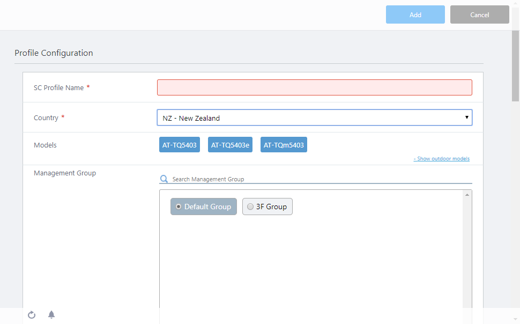
Task: Open notifications via the bell icon
Action: [51, 315]
